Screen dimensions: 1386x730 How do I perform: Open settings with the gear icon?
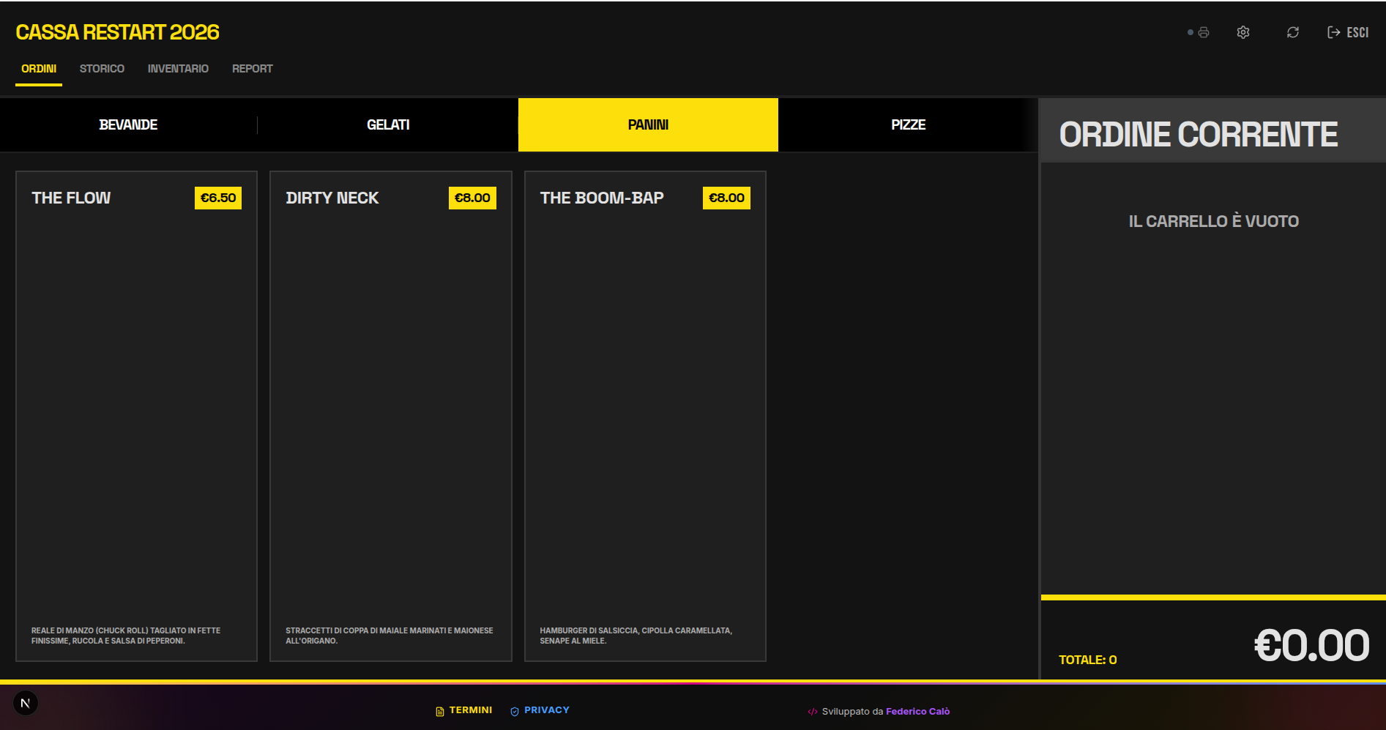(1243, 32)
